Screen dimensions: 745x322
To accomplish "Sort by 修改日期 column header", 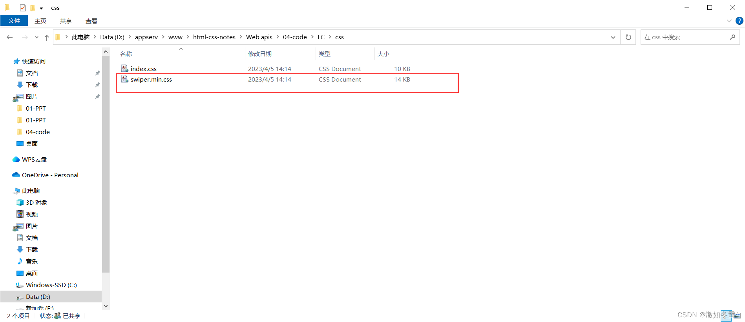I will tap(260, 54).
